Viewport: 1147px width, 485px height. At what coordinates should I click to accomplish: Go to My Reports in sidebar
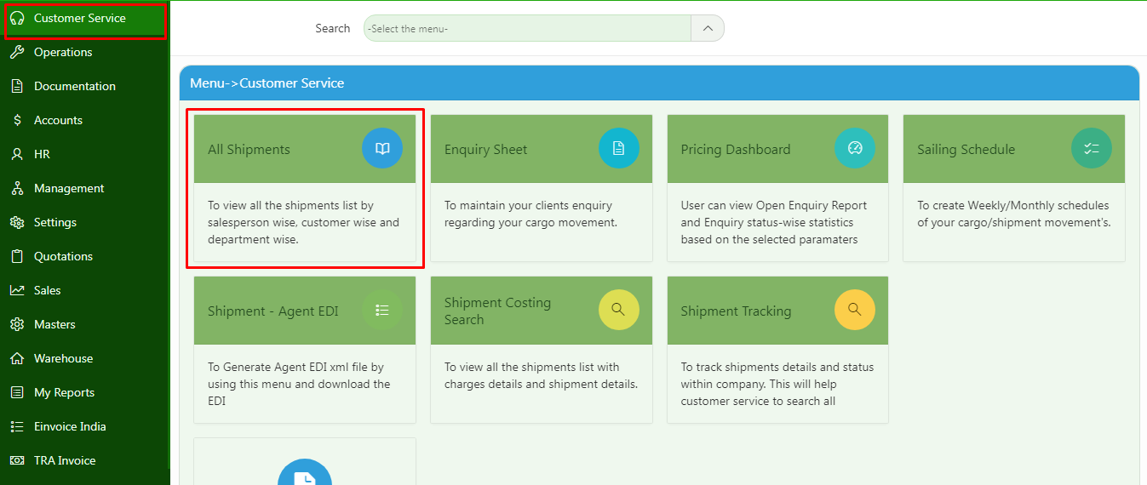(85, 392)
